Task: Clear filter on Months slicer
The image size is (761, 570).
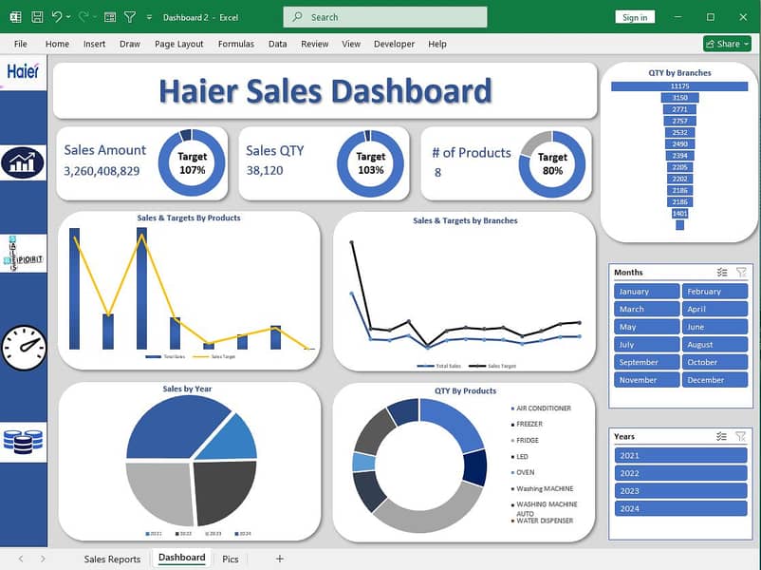Action: pos(741,272)
